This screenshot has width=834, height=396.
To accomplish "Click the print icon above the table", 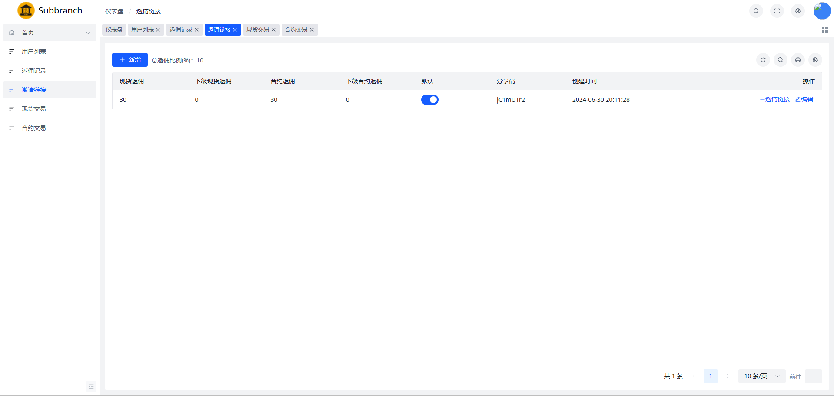I will (x=798, y=60).
